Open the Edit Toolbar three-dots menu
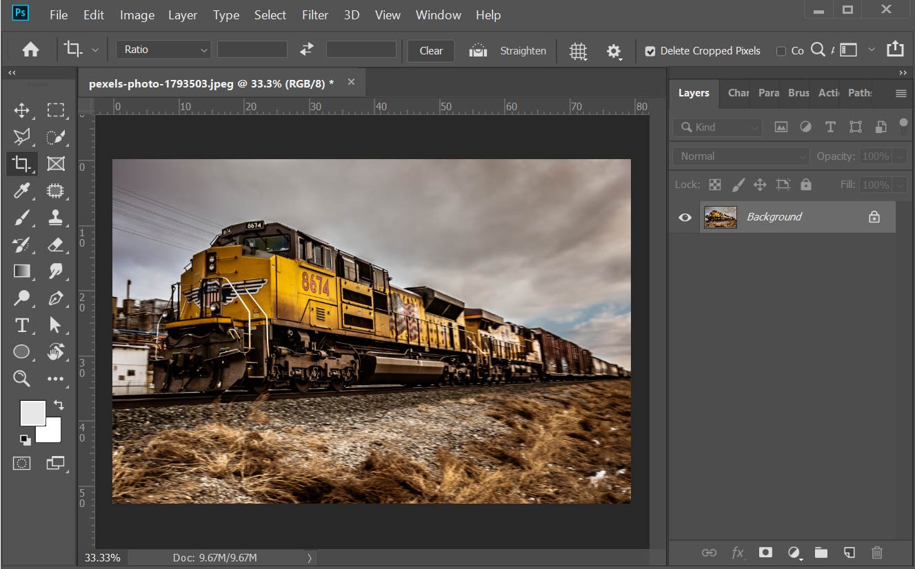Screen dimensions: 915x569 click(55, 378)
